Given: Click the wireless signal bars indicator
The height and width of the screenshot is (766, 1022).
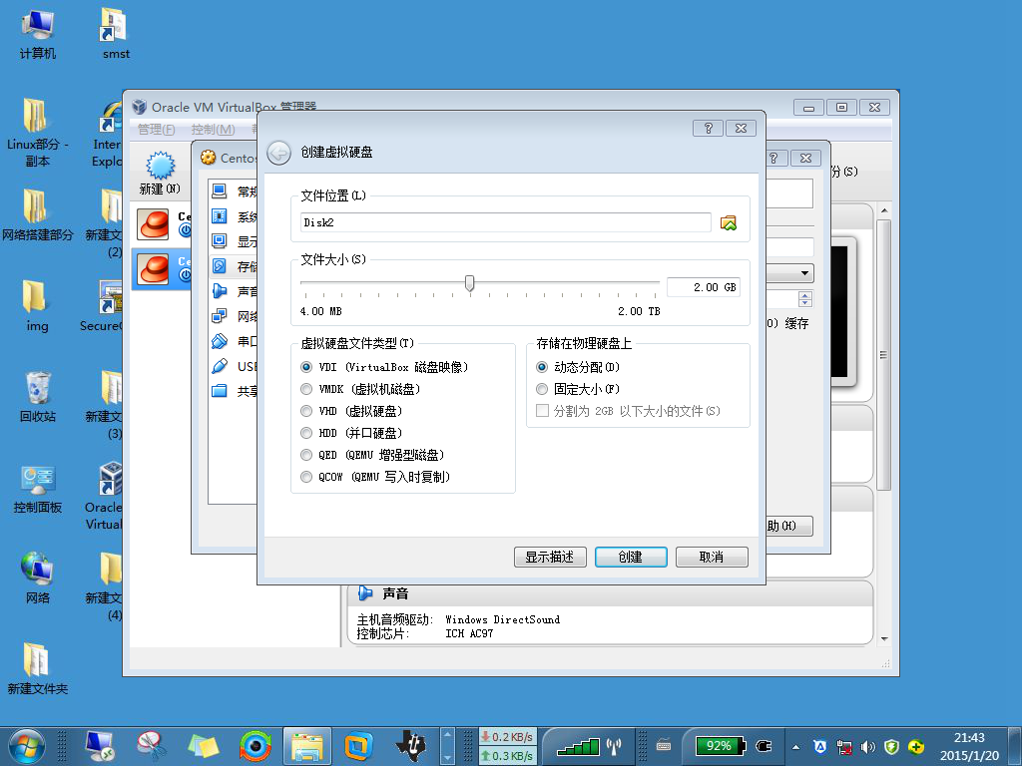Looking at the screenshot, I should (x=578, y=746).
